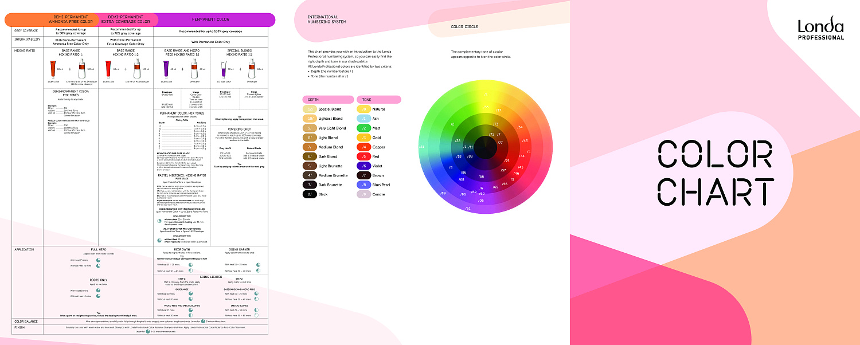Screen dimensions: 860x345
Task: Click the clock icon beside Full Head 'With heat 15 mins'
Action: (99, 260)
